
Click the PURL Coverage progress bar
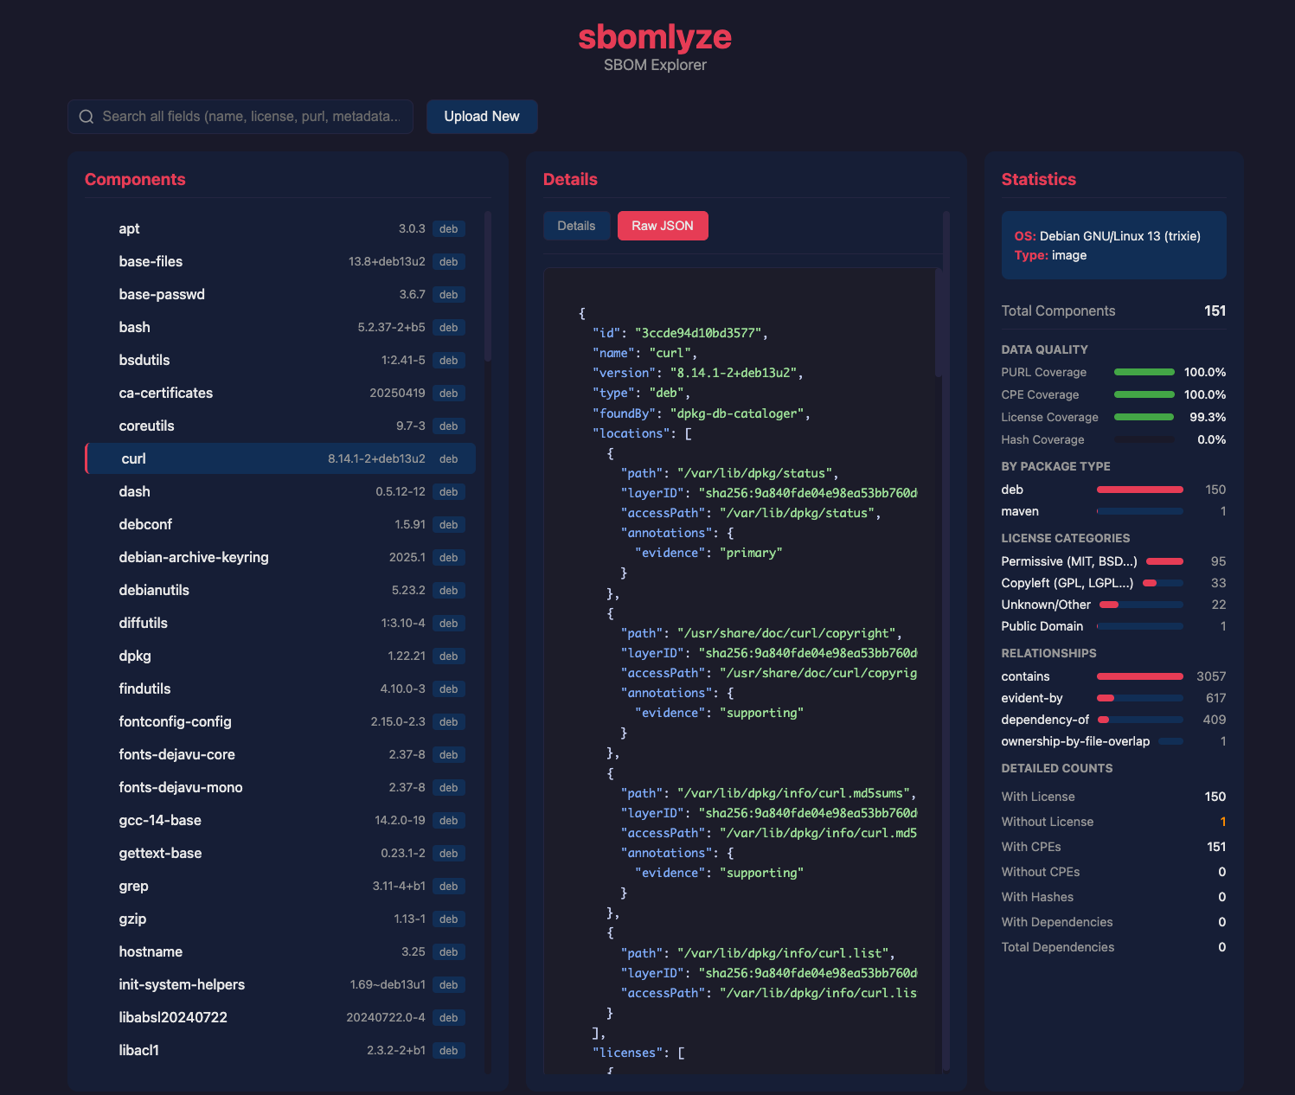point(1144,373)
